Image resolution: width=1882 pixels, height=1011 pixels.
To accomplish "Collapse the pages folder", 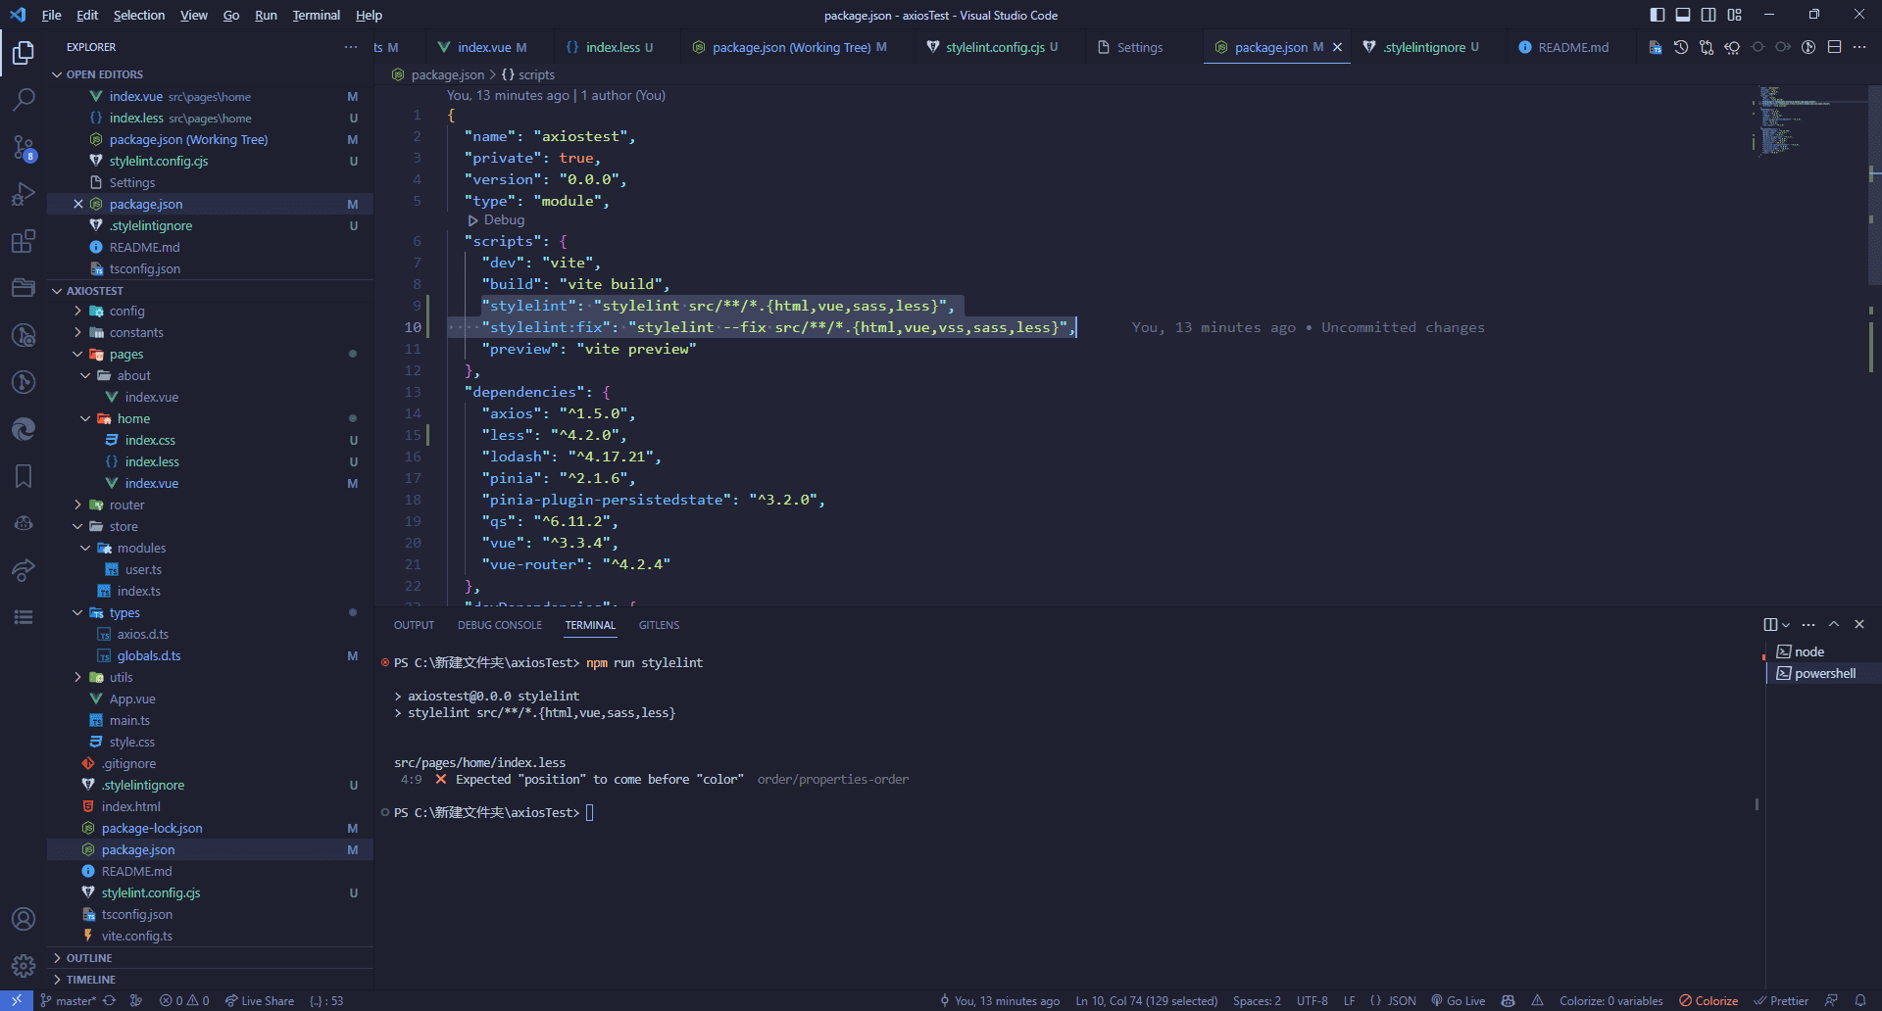I will 126,354.
